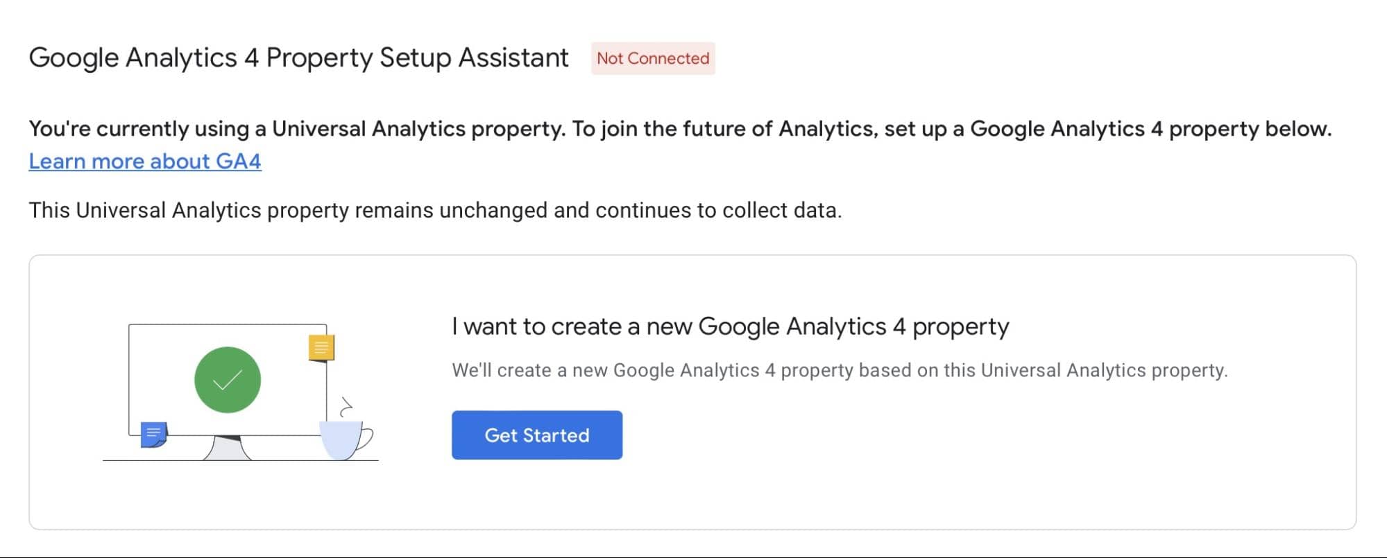Select the Universal Analytics description sentence
This screenshot has height=558, width=1387.
click(x=680, y=128)
